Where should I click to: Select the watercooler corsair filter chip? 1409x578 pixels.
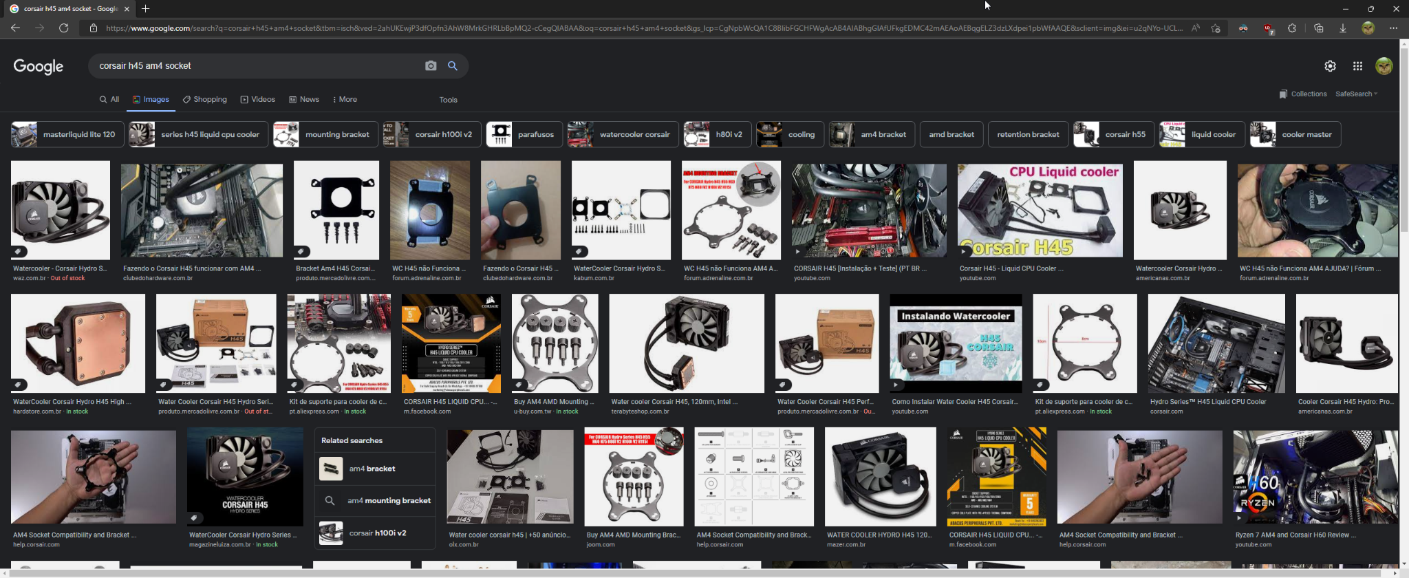tap(623, 134)
